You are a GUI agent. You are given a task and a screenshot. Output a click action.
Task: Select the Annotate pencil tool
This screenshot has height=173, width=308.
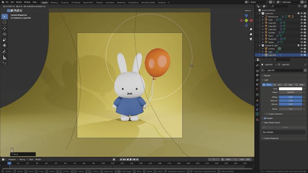(5, 52)
